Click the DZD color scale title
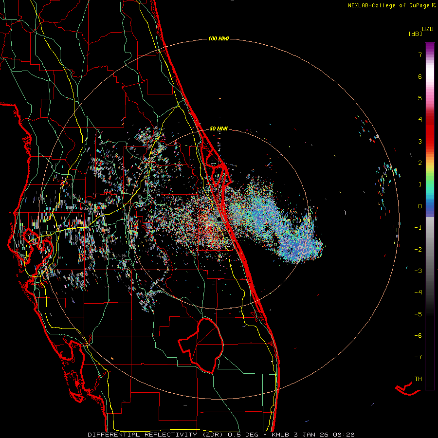 point(428,29)
